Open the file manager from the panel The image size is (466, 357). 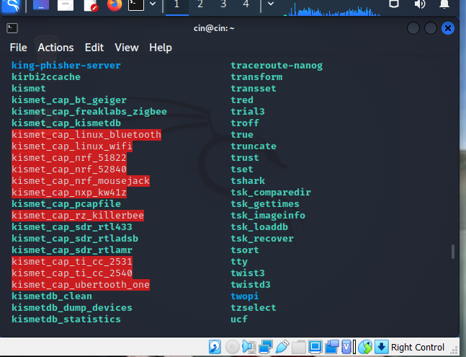pos(66,5)
